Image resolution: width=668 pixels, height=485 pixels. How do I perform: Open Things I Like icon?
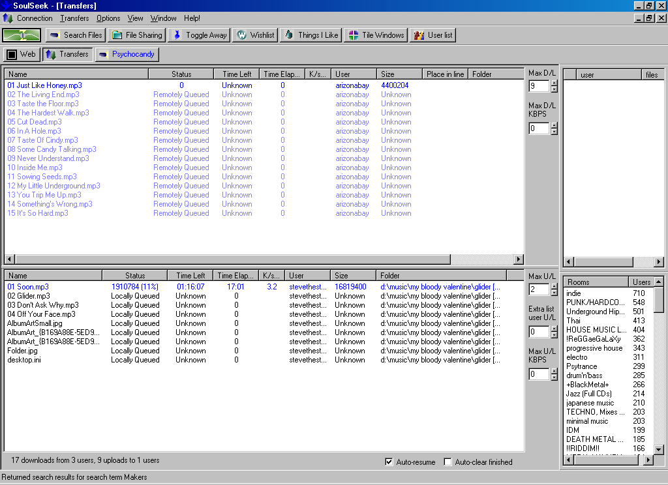pos(289,35)
